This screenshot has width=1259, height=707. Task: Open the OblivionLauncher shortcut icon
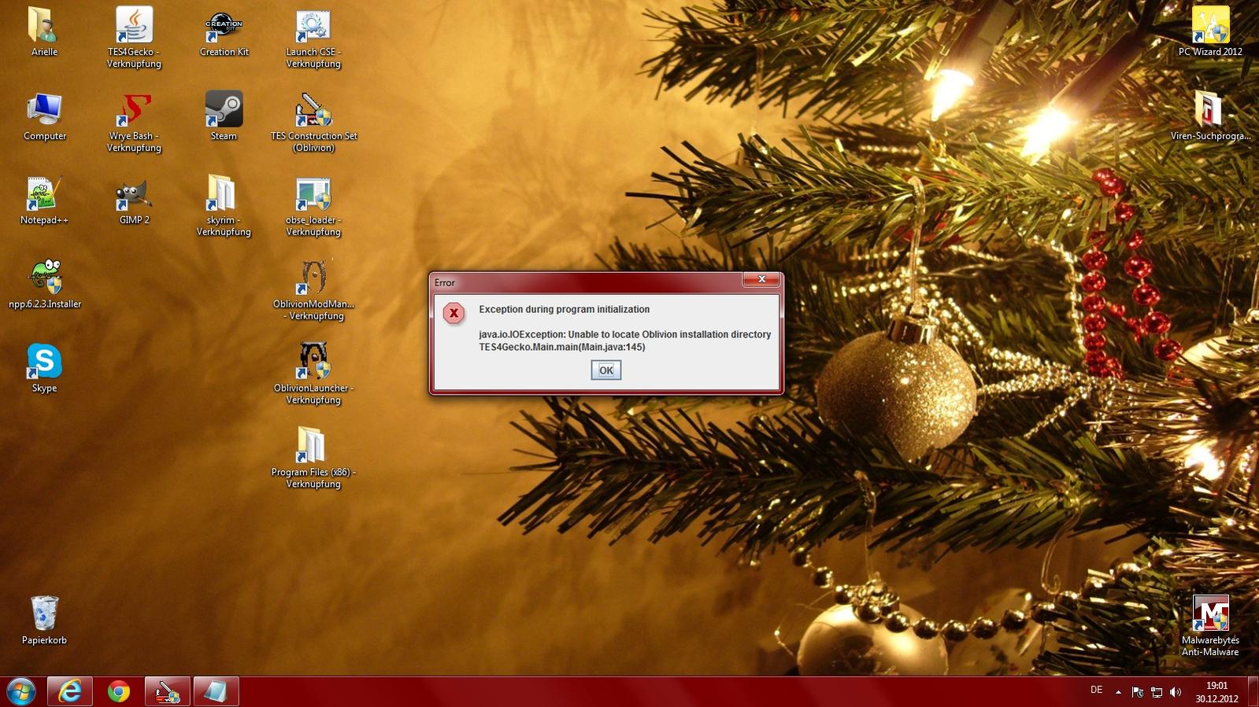pos(313,363)
